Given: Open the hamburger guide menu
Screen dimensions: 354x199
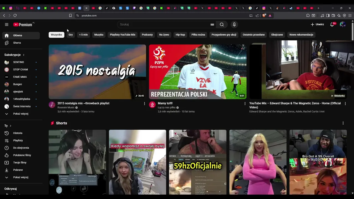Looking at the screenshot, I should click(x=7, y=24).
